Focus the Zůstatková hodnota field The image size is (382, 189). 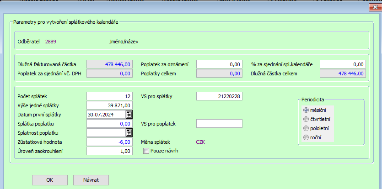point(109,142)
